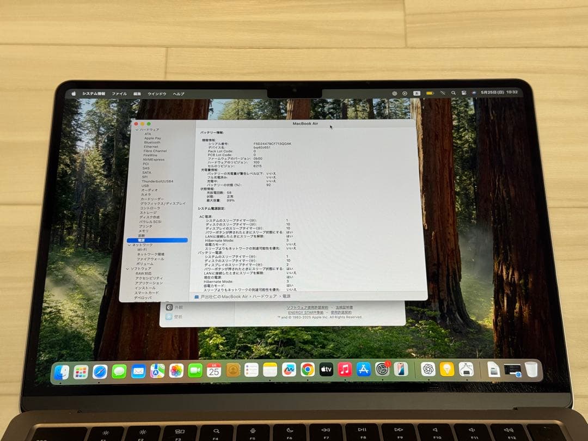Select Bluetooth in the hardware sidebar
The height and width of the screenshot is (441, 588).
click(151, 143)
